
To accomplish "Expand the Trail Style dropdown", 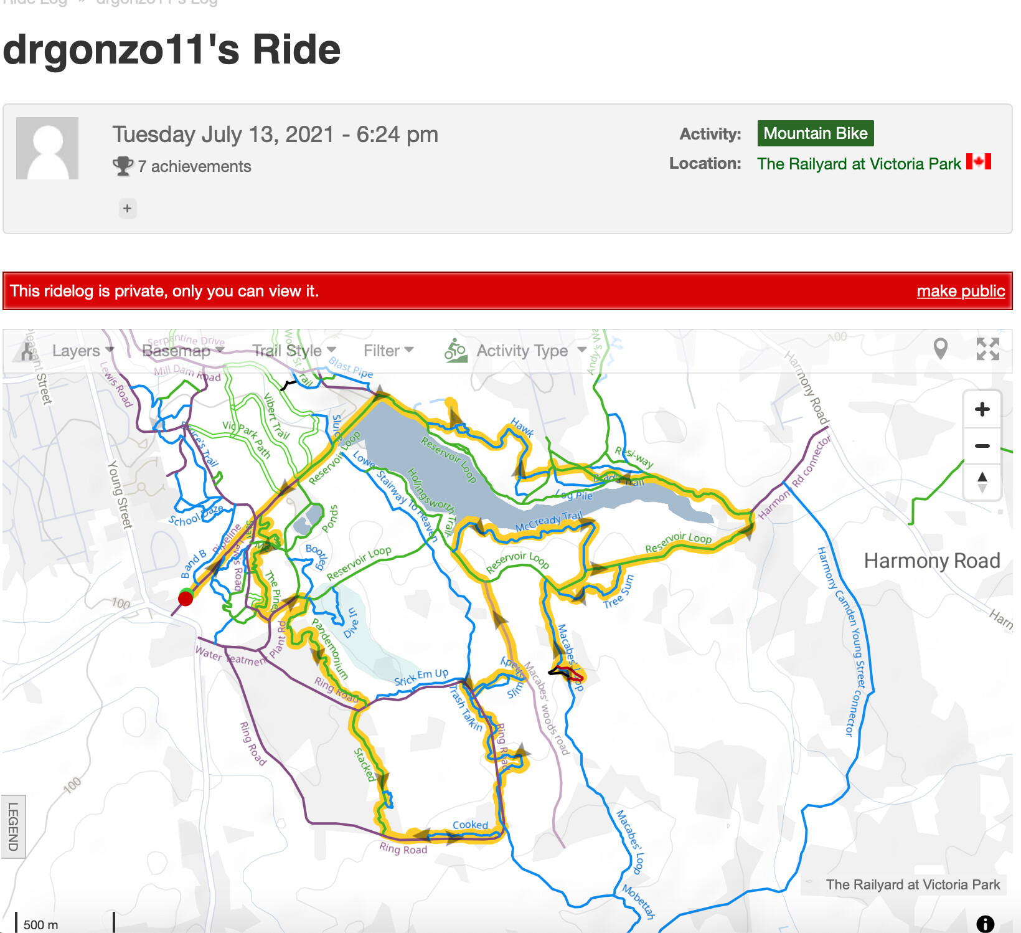I will click(294, 351).
